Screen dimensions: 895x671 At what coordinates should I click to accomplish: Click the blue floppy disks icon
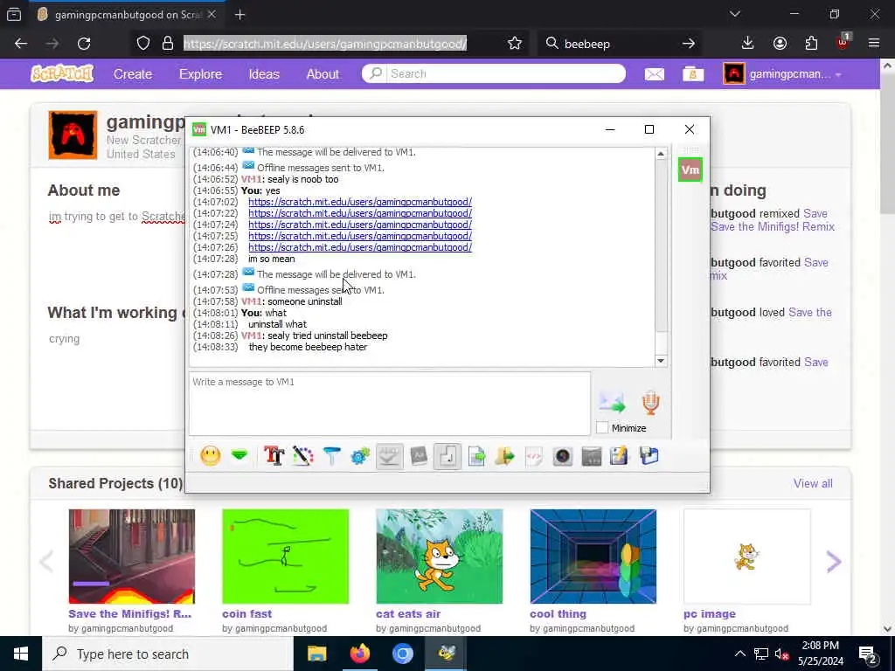649,456
